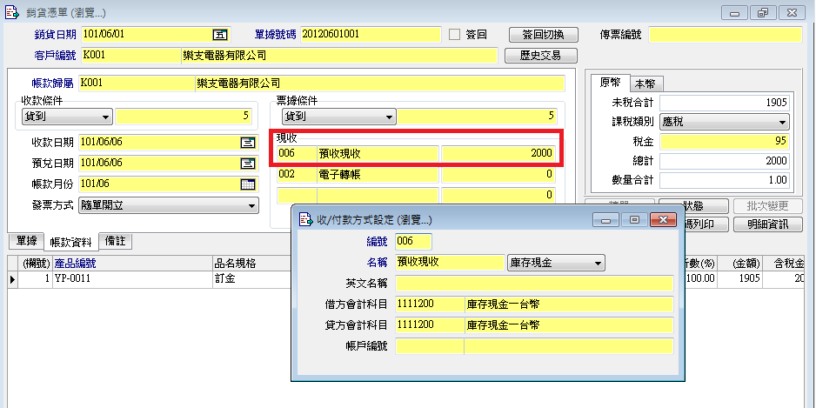Image resolution: width=816 pixels, height=408 pixels.
Task: Select the 本幣 currency tab
Action: point(646,84)
